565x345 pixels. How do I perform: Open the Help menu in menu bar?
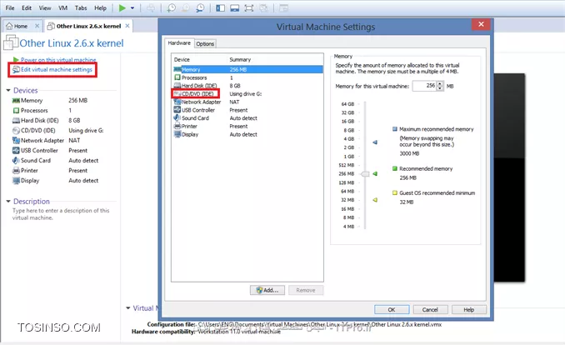click(x=101, y=8)
